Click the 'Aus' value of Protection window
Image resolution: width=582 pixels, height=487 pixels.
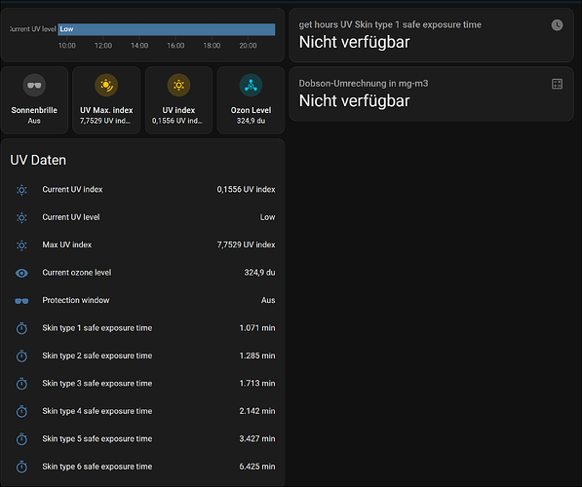coord(268,300)
